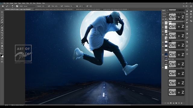193x108 pixels.
Task: Select the Rectangle shape tool
Action: 2,43
